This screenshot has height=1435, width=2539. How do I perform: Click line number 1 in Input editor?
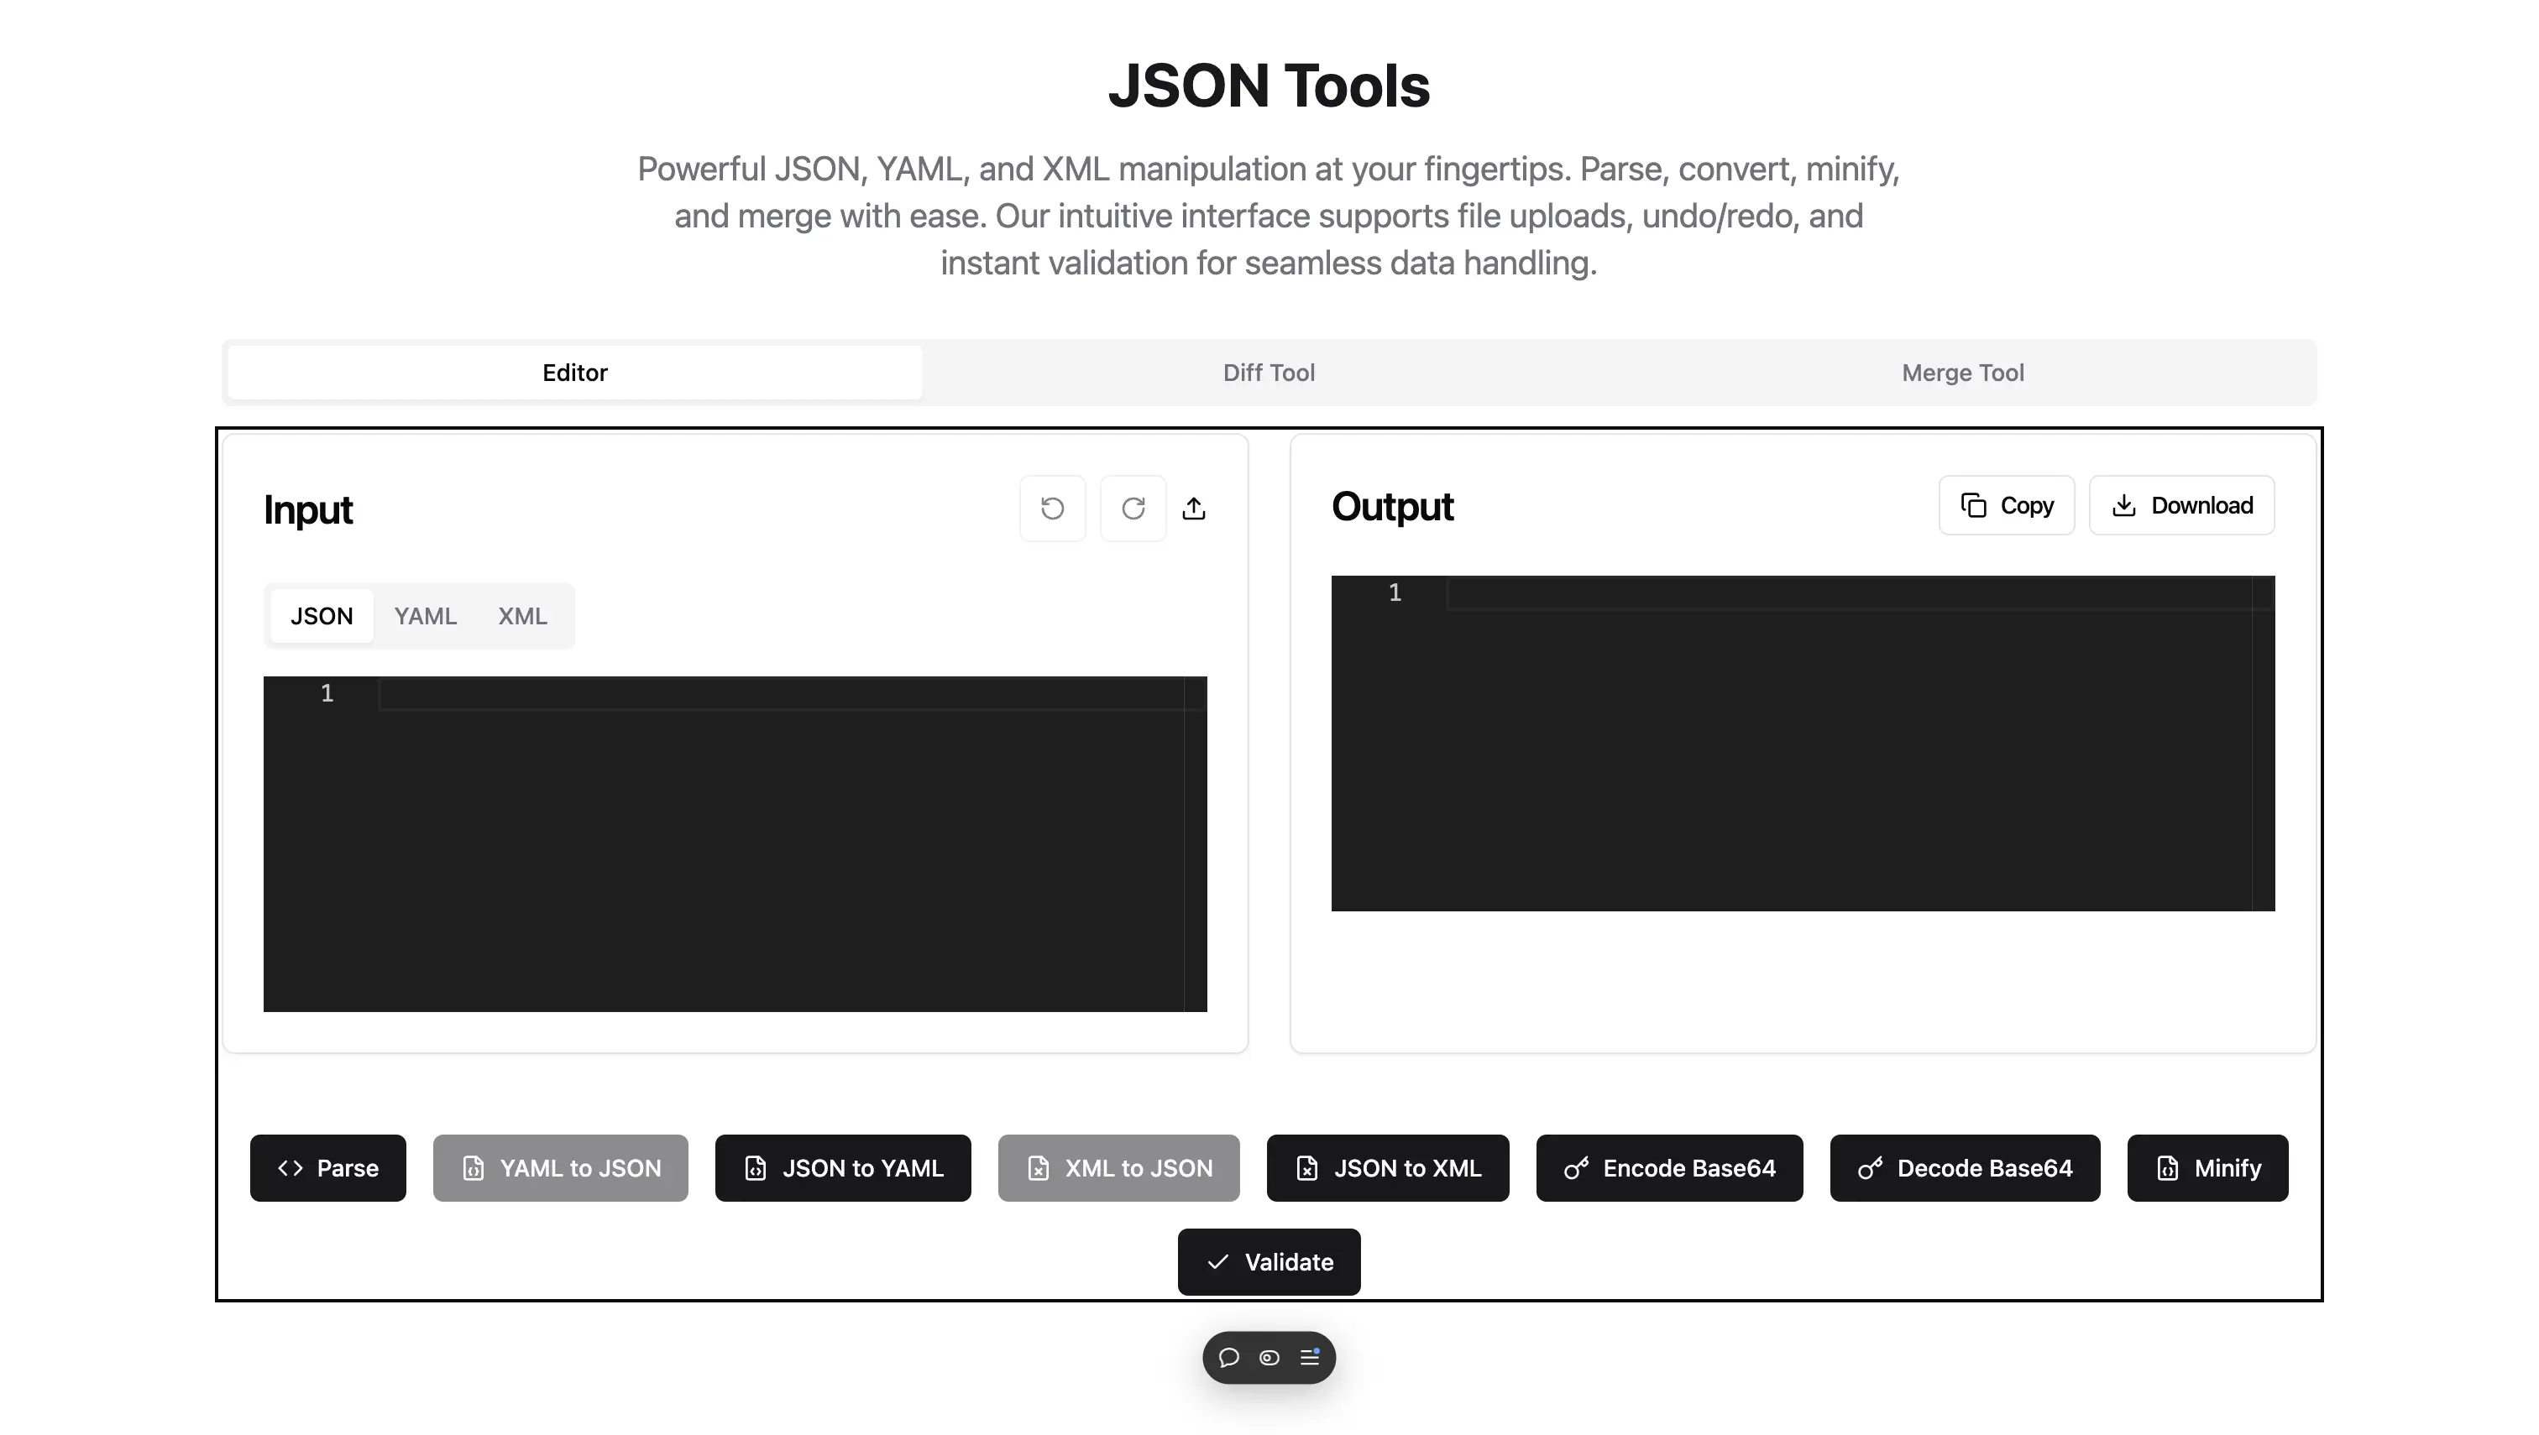coord(327,694)
